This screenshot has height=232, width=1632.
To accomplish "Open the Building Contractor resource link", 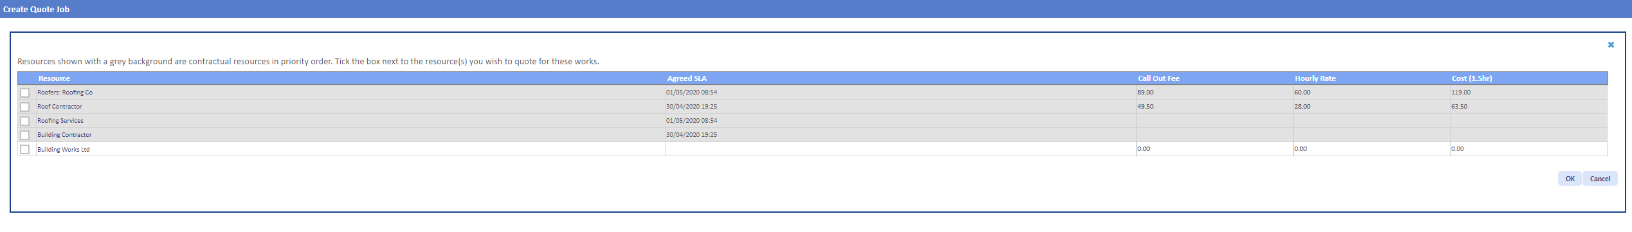I will [64, 135].
